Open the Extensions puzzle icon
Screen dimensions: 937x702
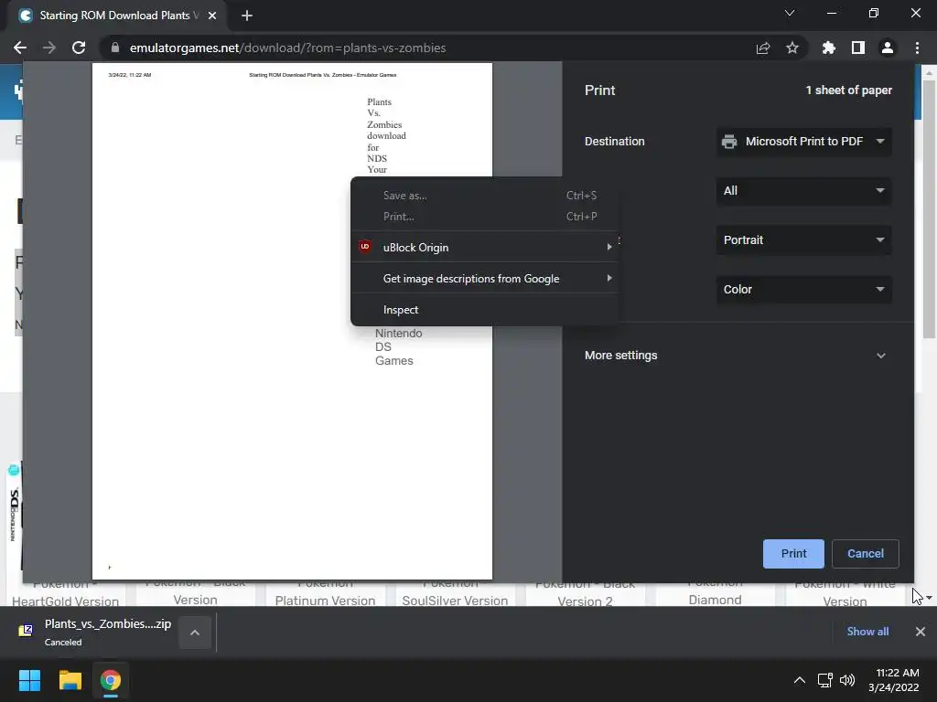tap(828, 48)
